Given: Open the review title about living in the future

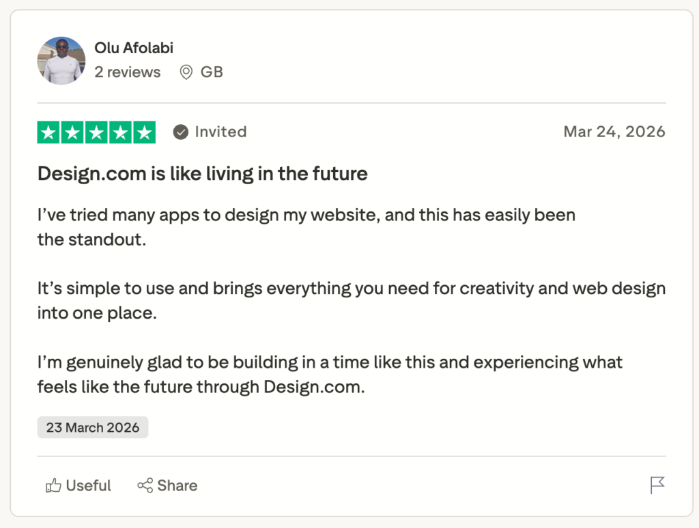Looking at the screenshot, I should point(202,174).
